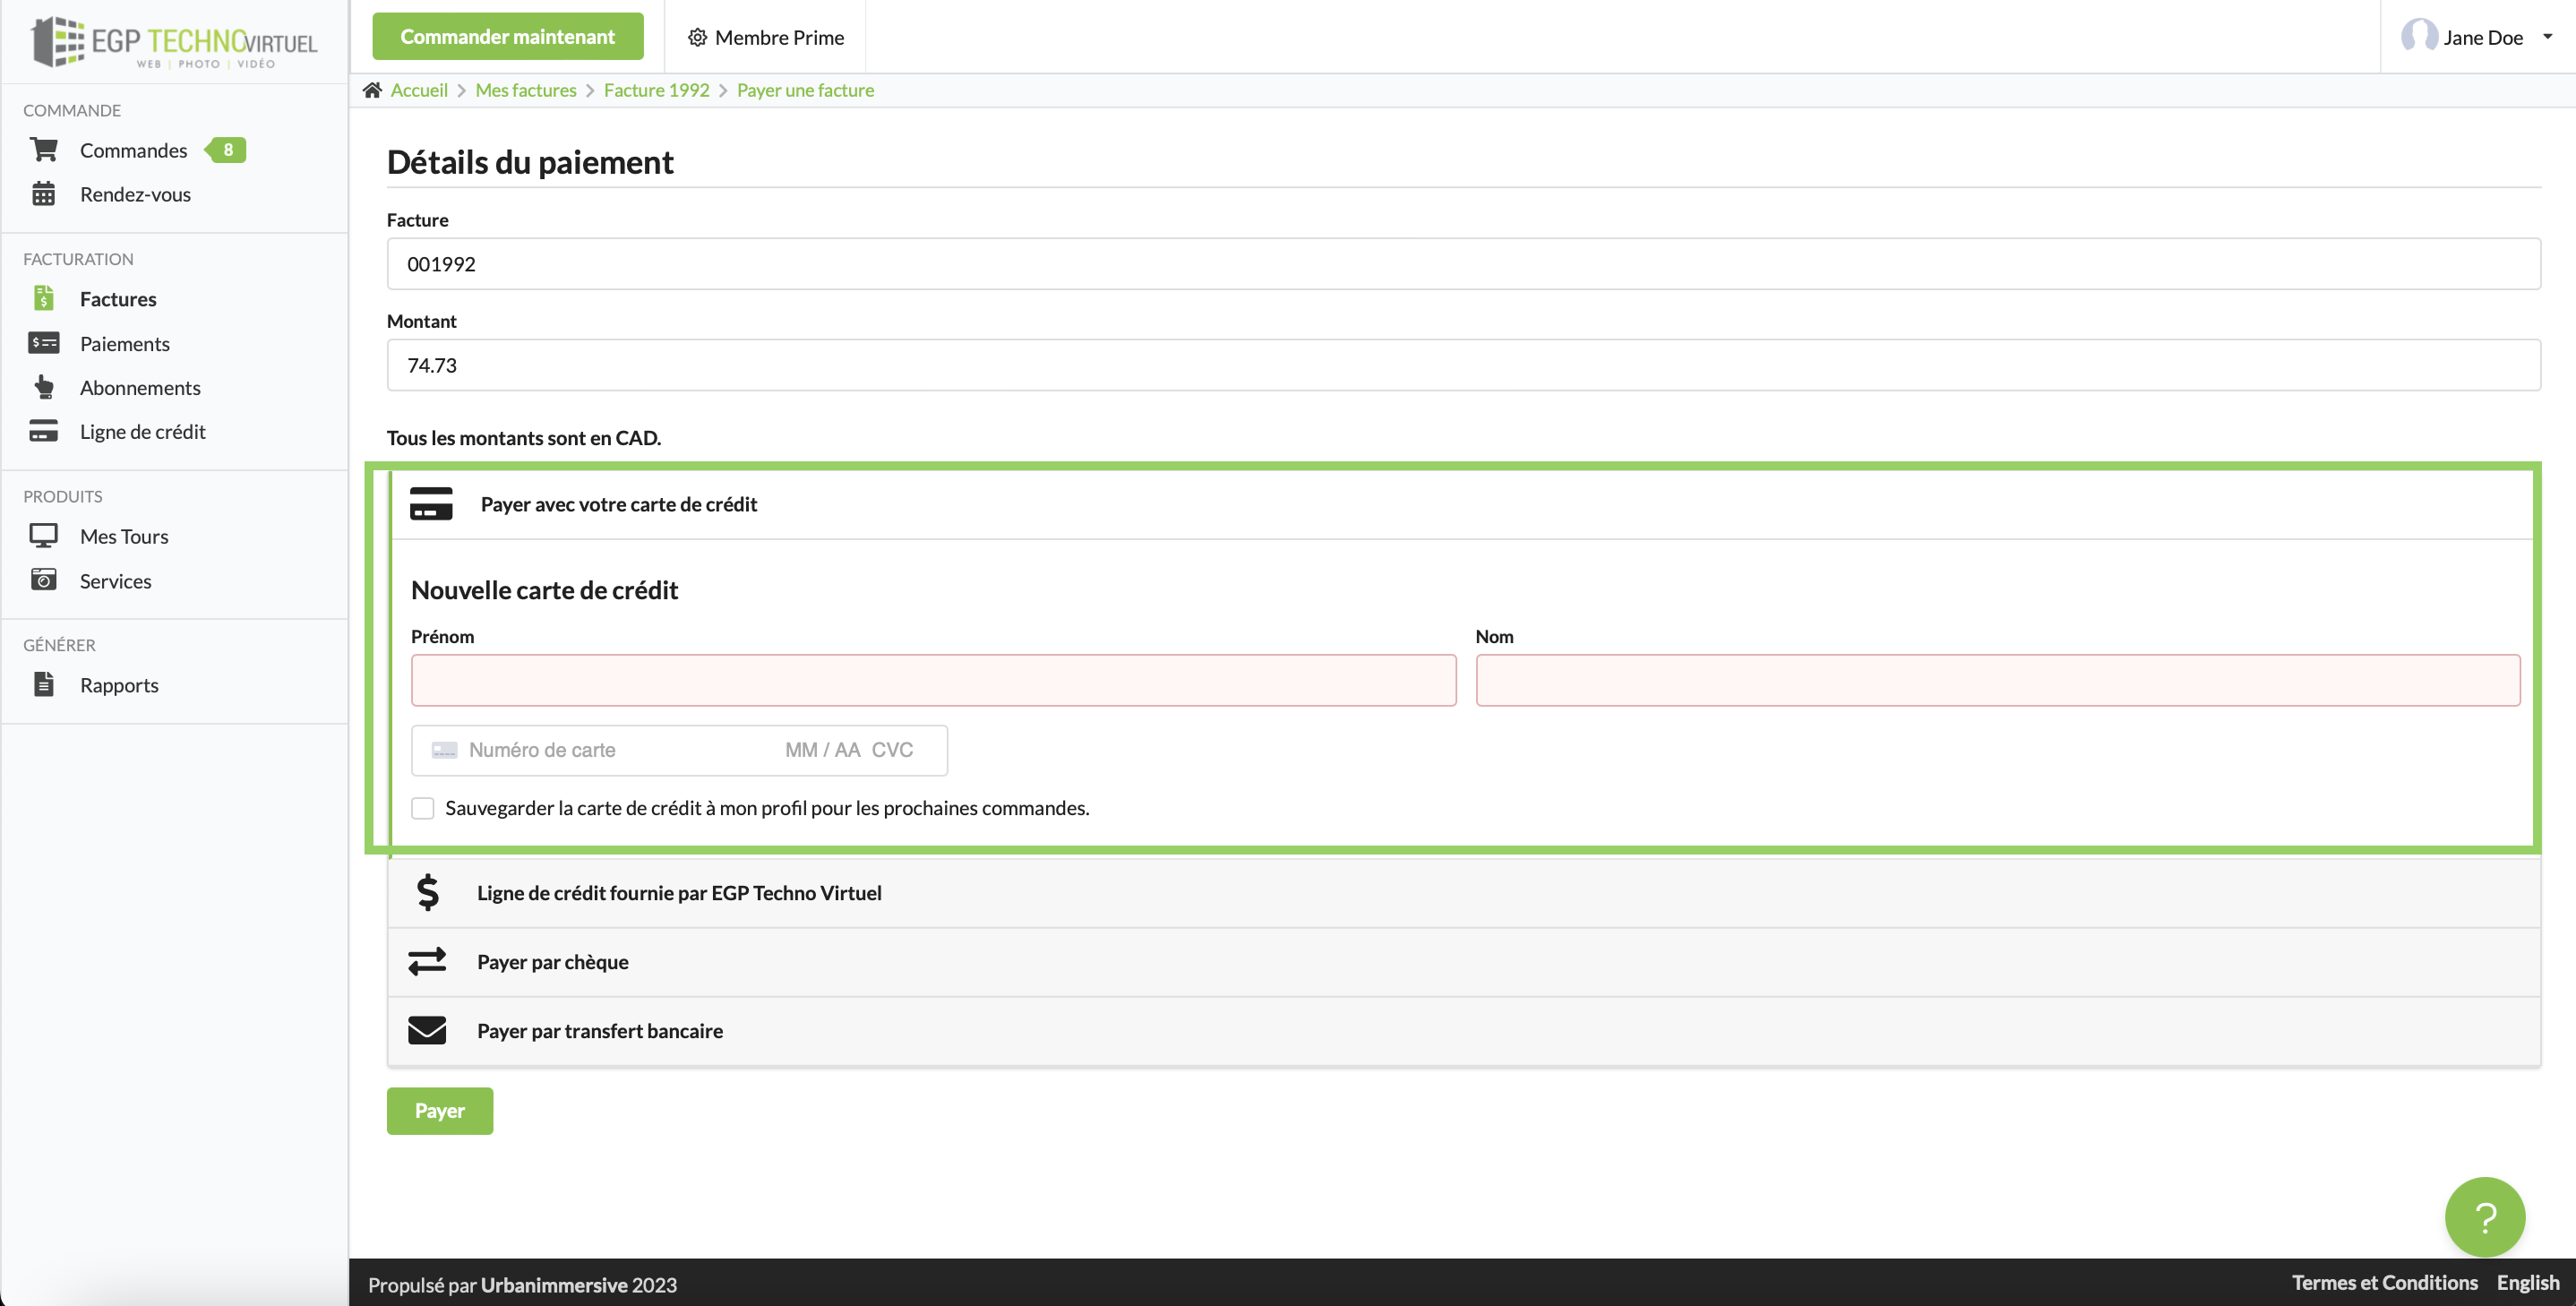Click the Rendez-vous calendar icon
The image size is (2576, 1306).
[43, 194]
